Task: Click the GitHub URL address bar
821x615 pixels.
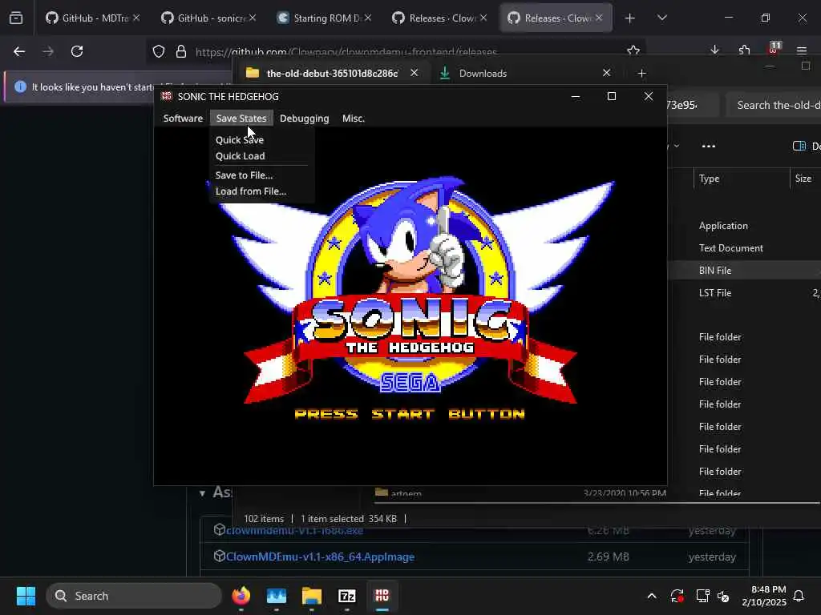Action: [x=346, y=52]
